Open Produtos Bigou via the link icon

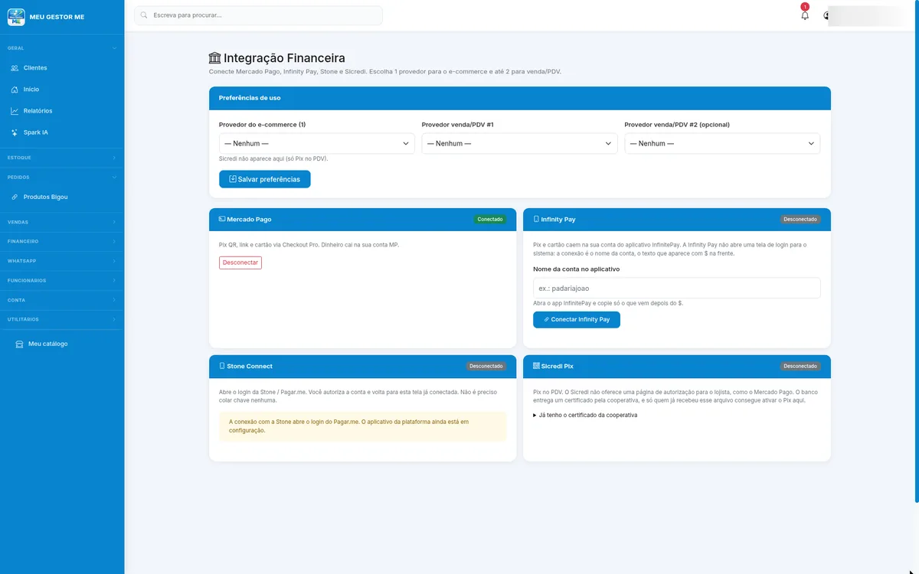[15, 197]
